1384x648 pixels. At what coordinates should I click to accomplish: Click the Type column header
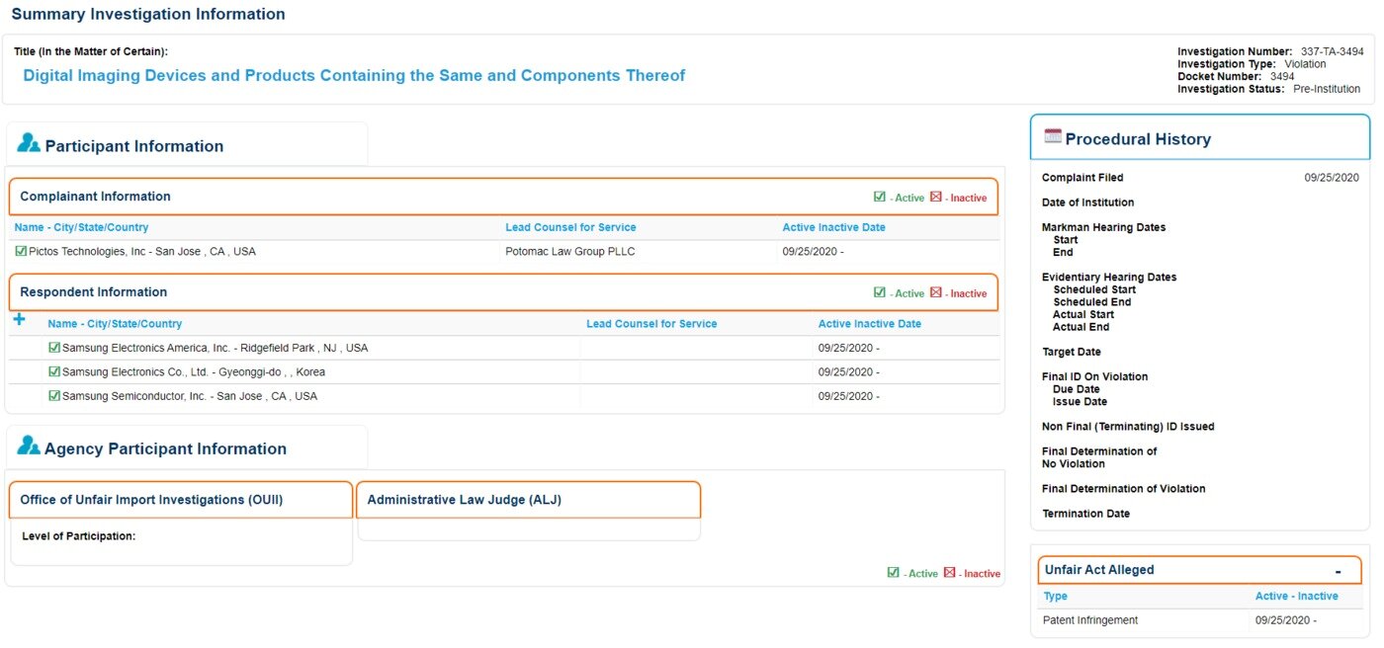point(1055,597)
